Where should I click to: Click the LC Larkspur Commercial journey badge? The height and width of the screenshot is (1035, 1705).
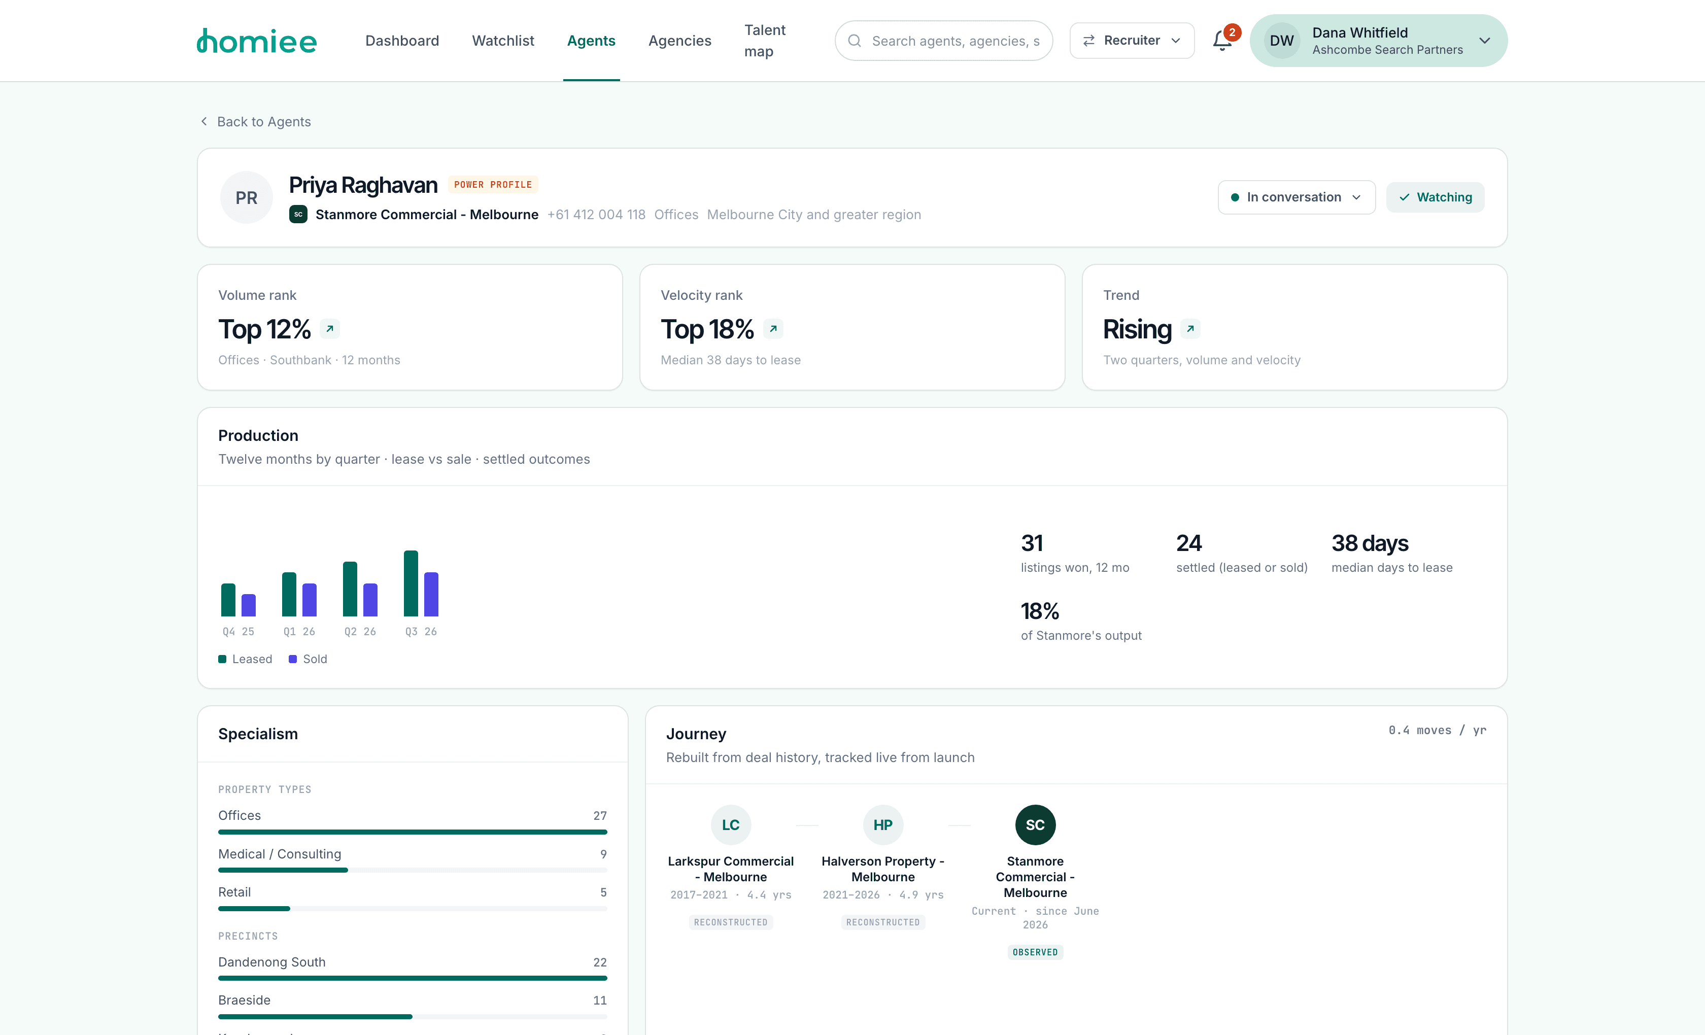click(731, 824)
